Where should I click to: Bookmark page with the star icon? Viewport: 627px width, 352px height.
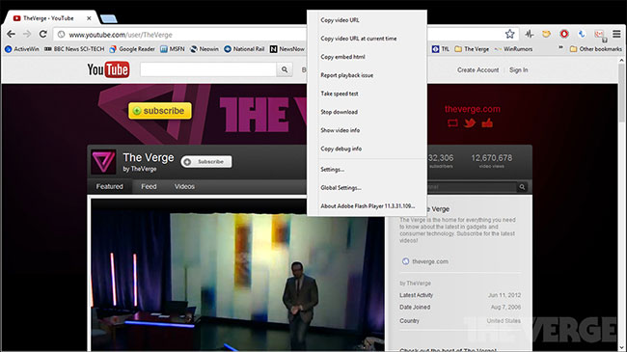coord(509,34)
